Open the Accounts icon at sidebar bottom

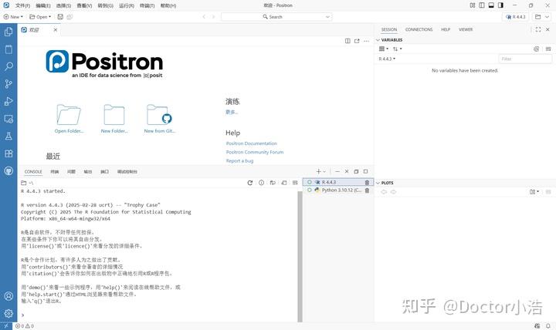(8, 296)
